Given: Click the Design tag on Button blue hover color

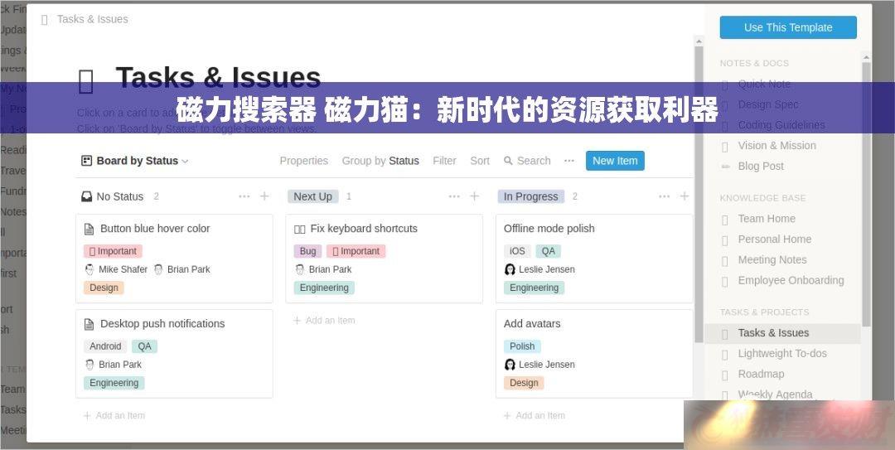Looking at the screenshot, I should click(104, 288).
